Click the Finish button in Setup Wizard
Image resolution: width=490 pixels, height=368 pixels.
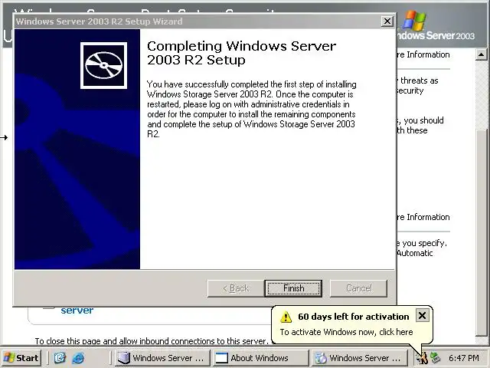(293, 288)
